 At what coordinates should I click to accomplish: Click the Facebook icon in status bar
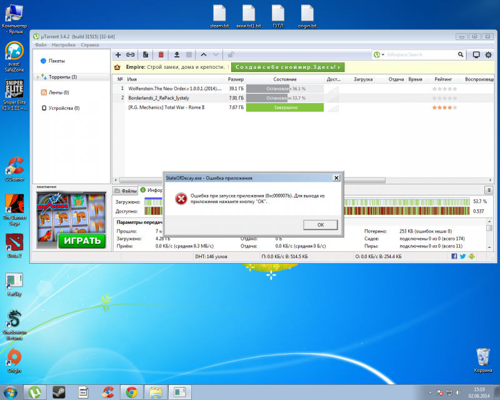tap(454, 256)
